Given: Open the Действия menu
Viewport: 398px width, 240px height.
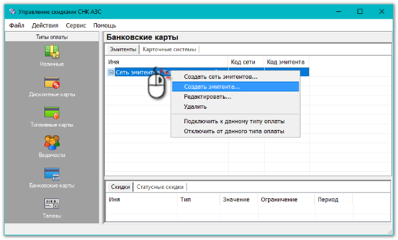Looking at the screenshot, I should [x=45, y=25].
